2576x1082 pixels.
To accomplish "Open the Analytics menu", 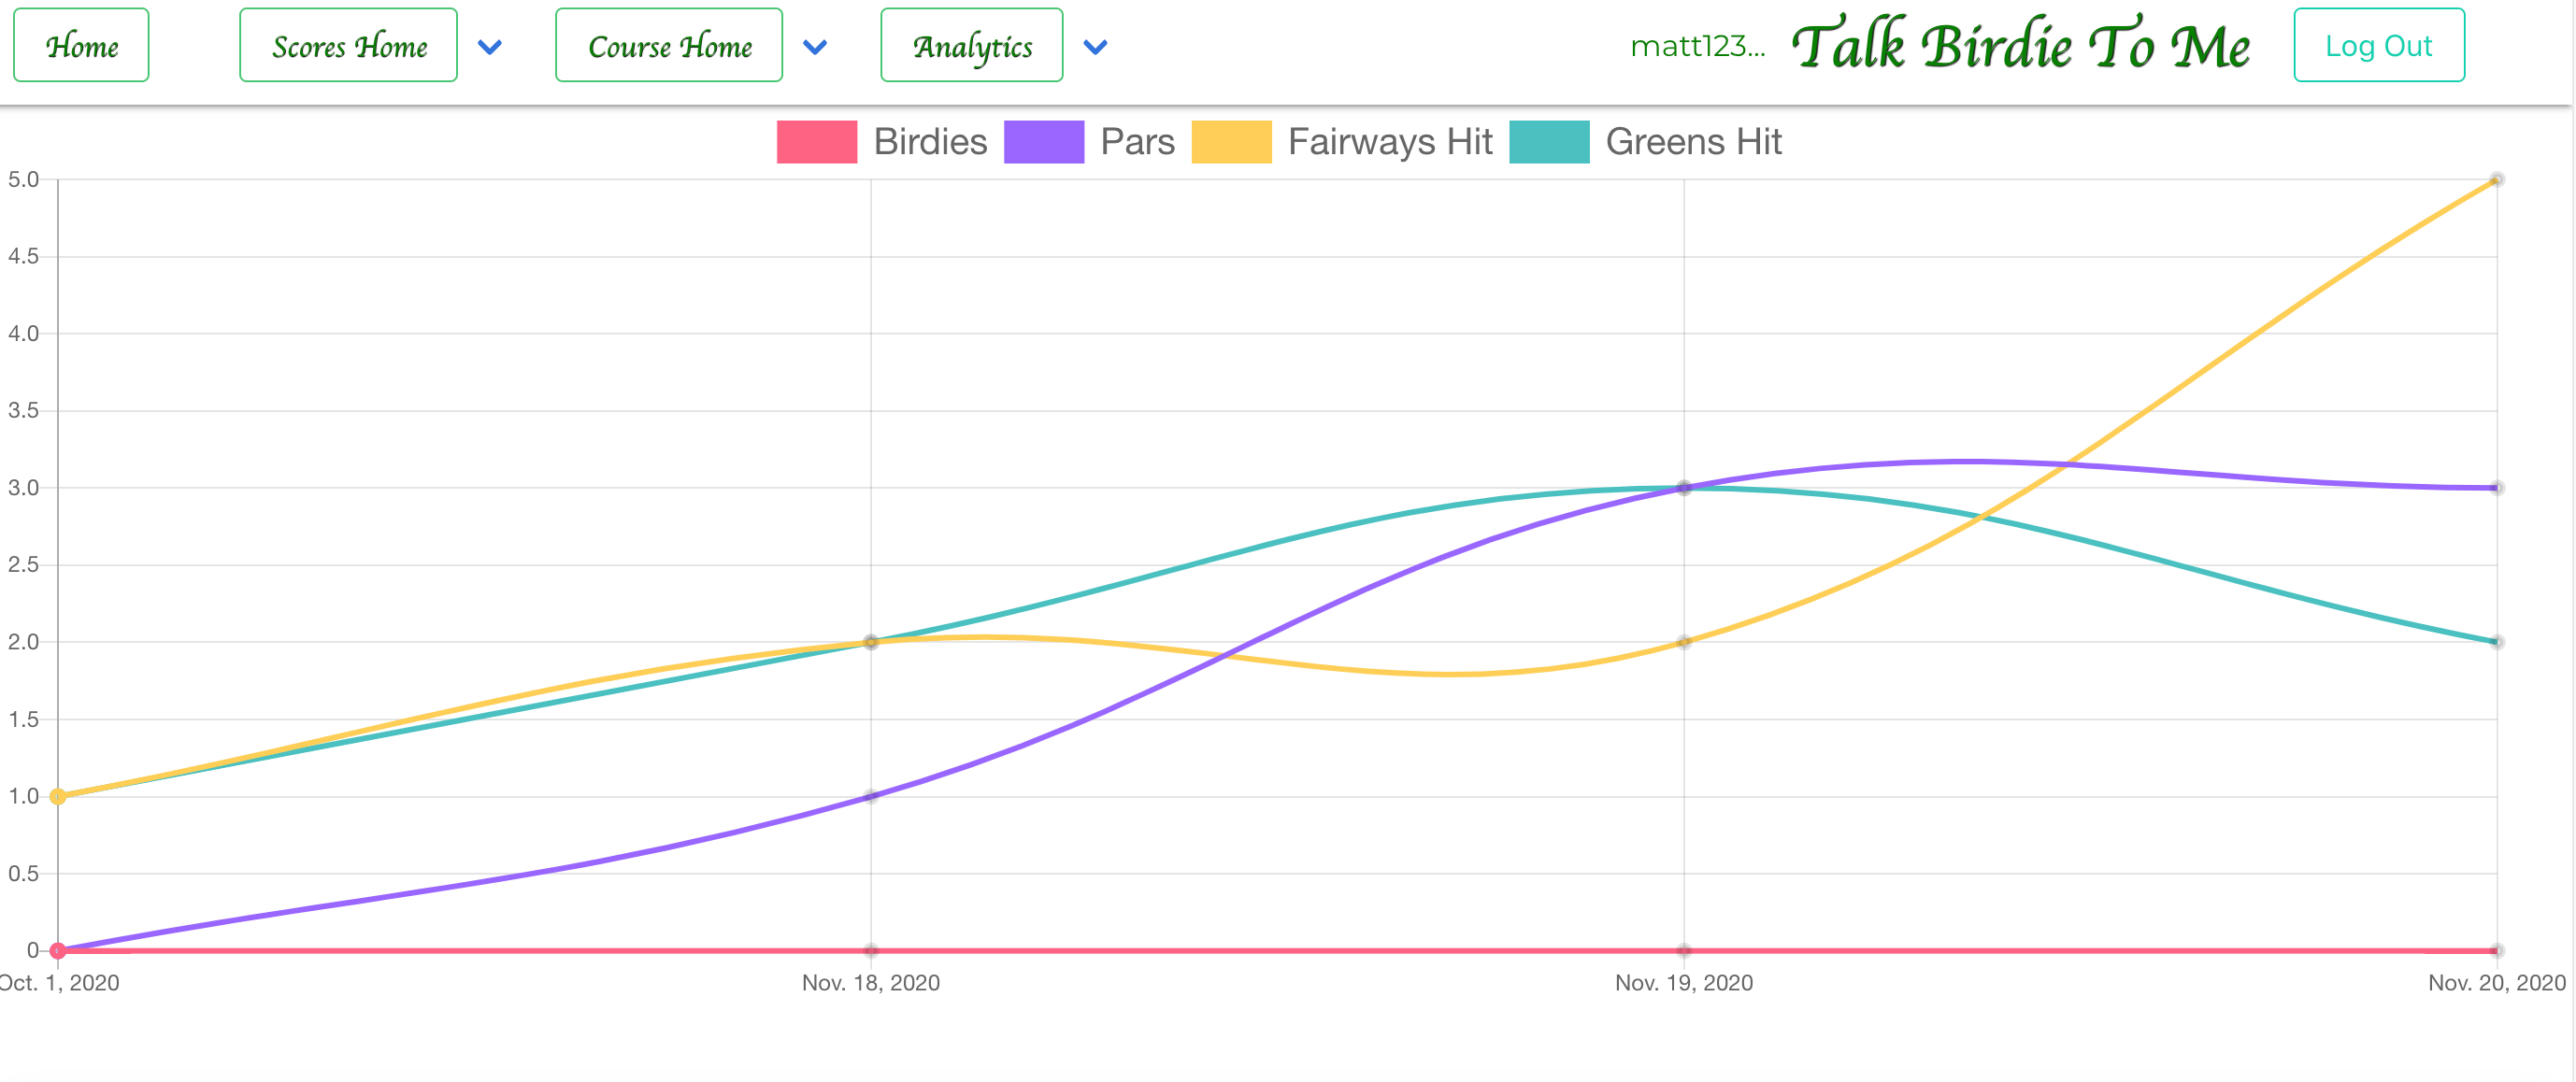I will coord(971,45).
